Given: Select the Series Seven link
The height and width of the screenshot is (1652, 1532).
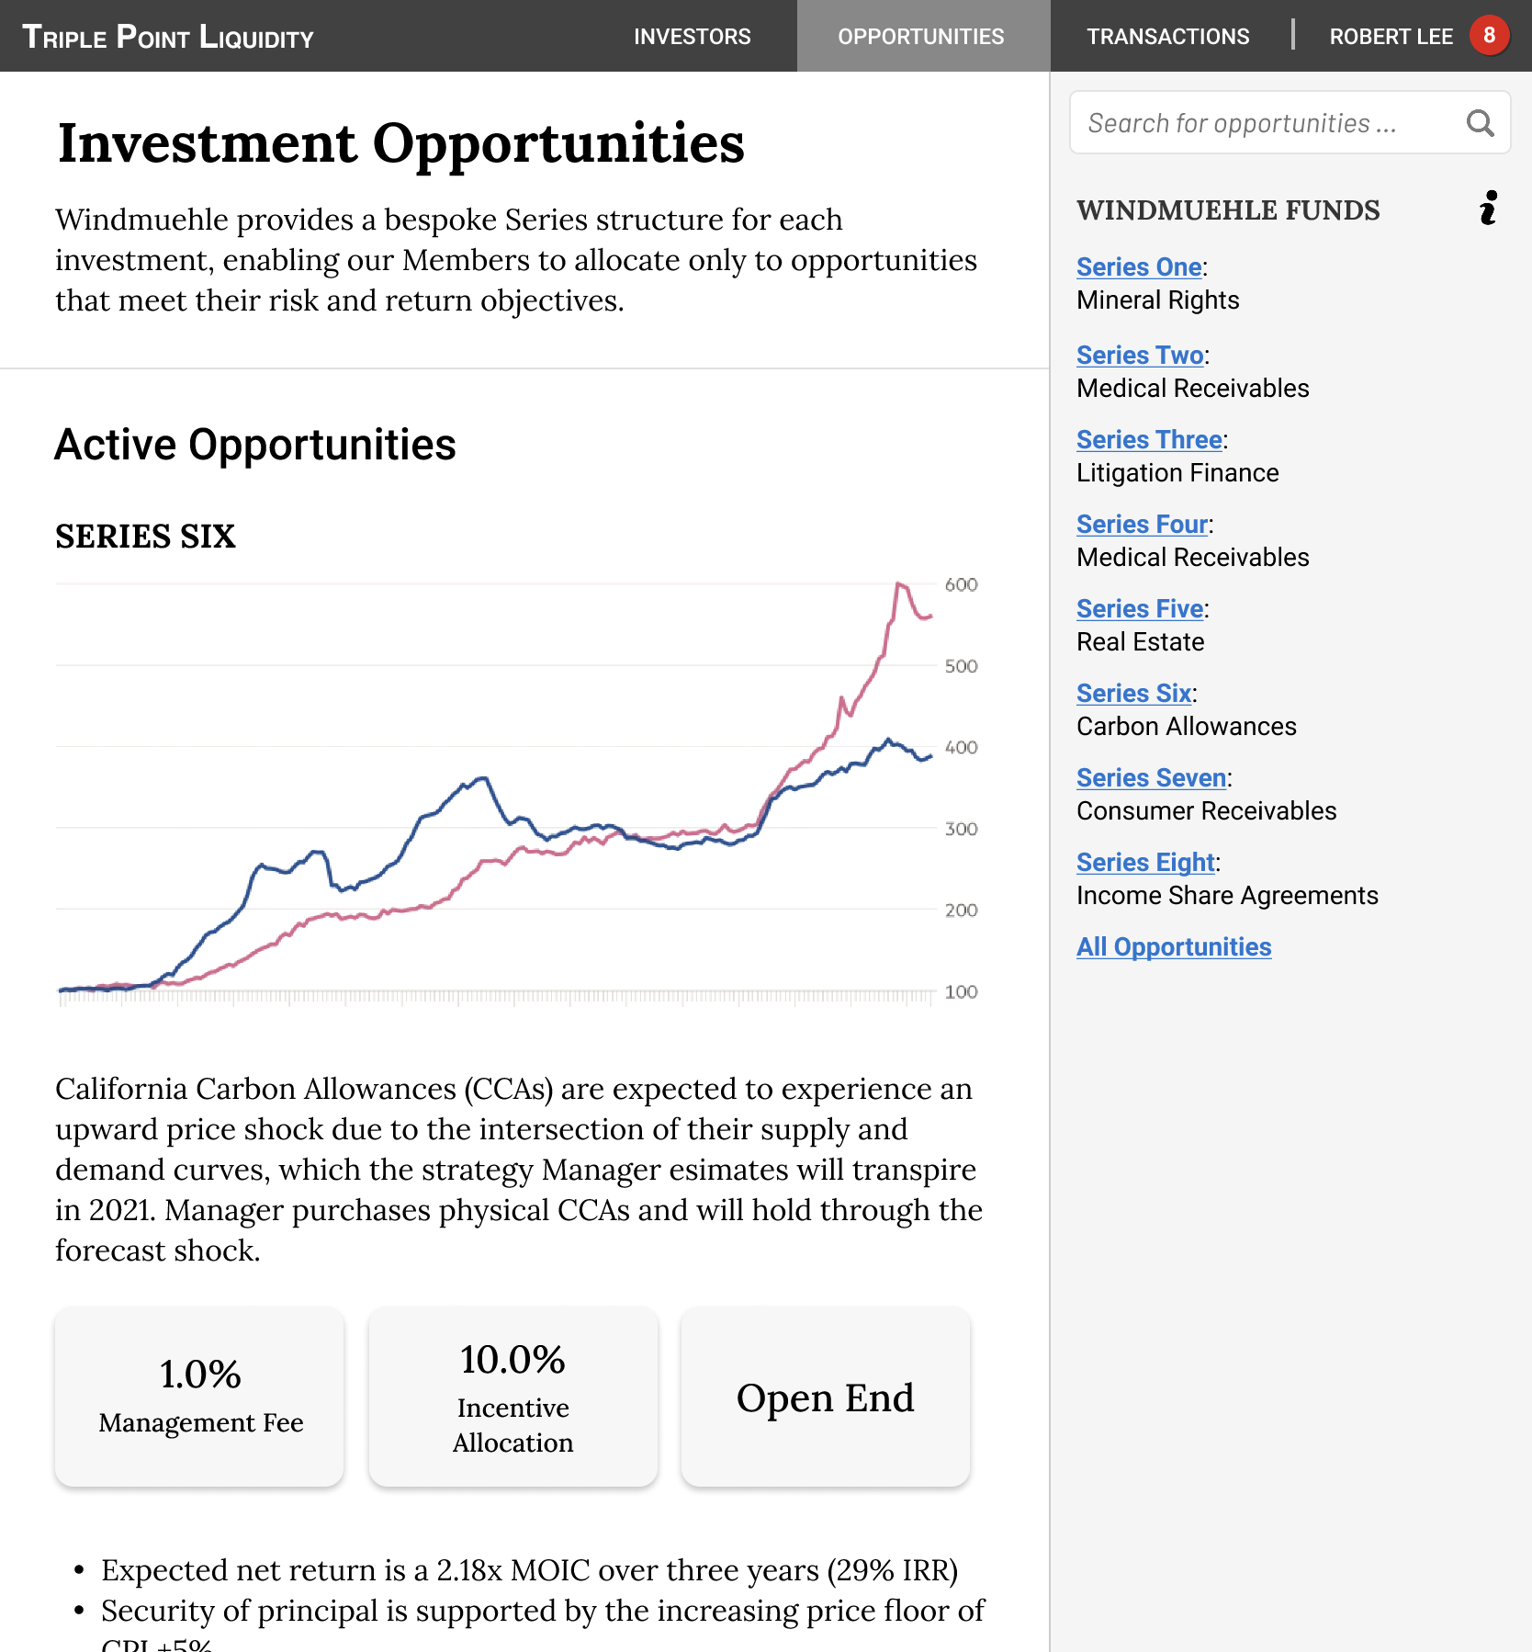Looking at the screenshot, I should [x=1151, y=777].
